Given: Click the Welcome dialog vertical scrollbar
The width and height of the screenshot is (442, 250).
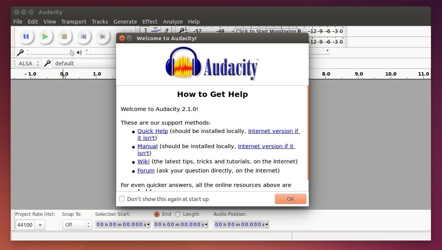Looking at the screenshot, I should [308, 133].
